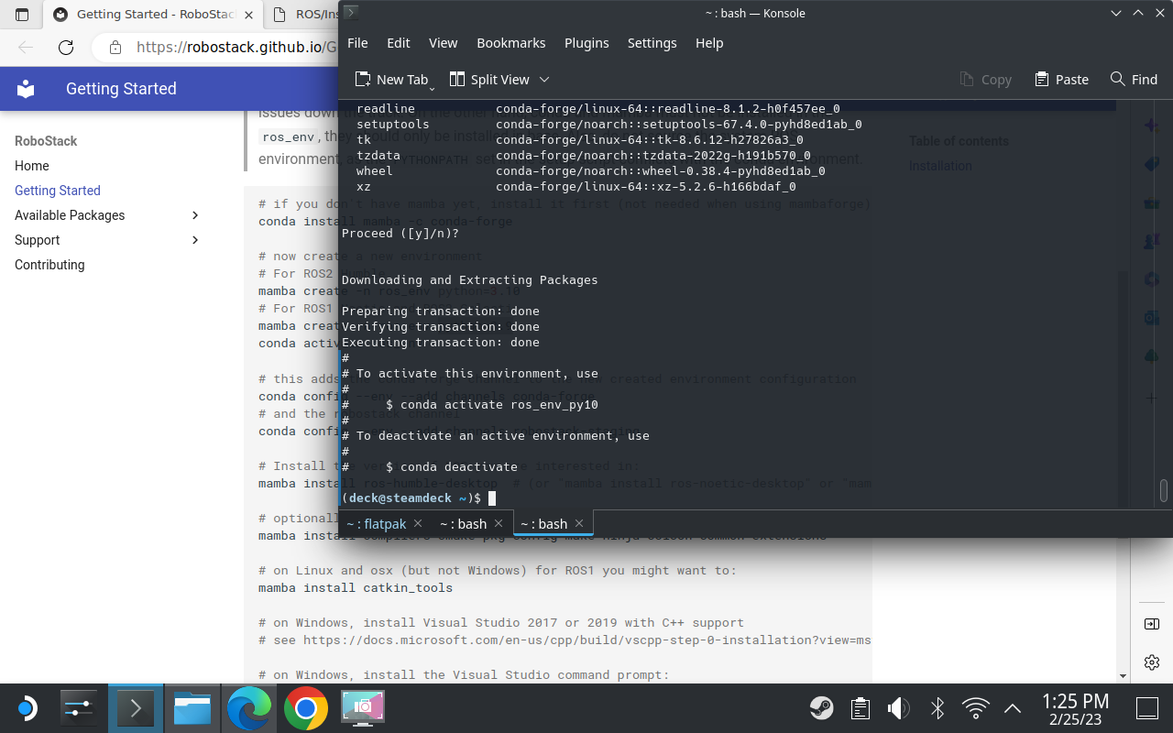Click the 'setuptools' package row in terminal

[608, 124]
